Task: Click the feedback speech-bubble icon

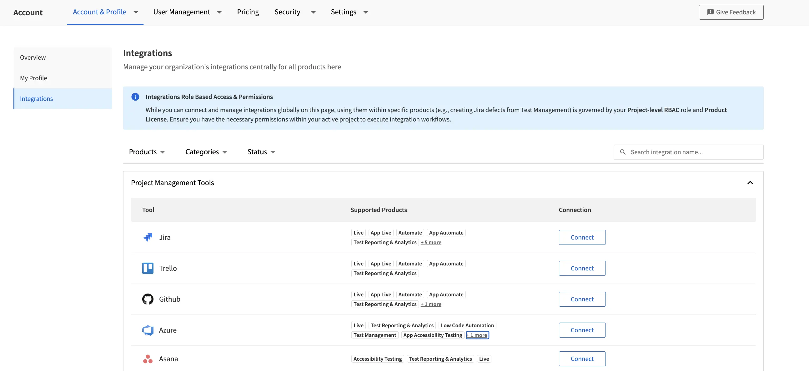Action: click(x=710, y=12)
